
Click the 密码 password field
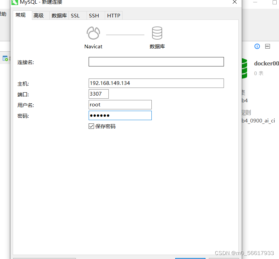[x=120, y=115]
